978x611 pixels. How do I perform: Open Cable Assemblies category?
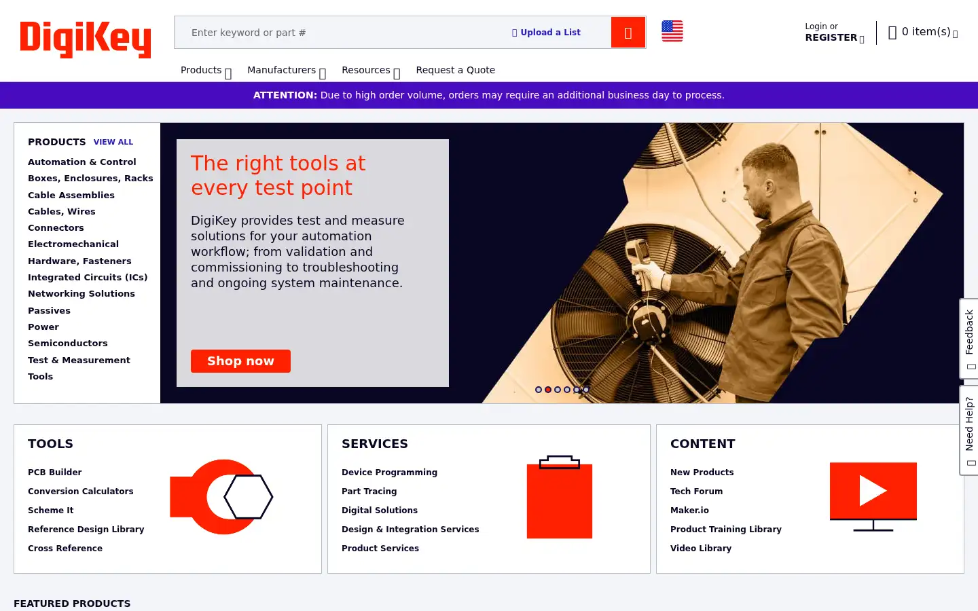(71, 196)
